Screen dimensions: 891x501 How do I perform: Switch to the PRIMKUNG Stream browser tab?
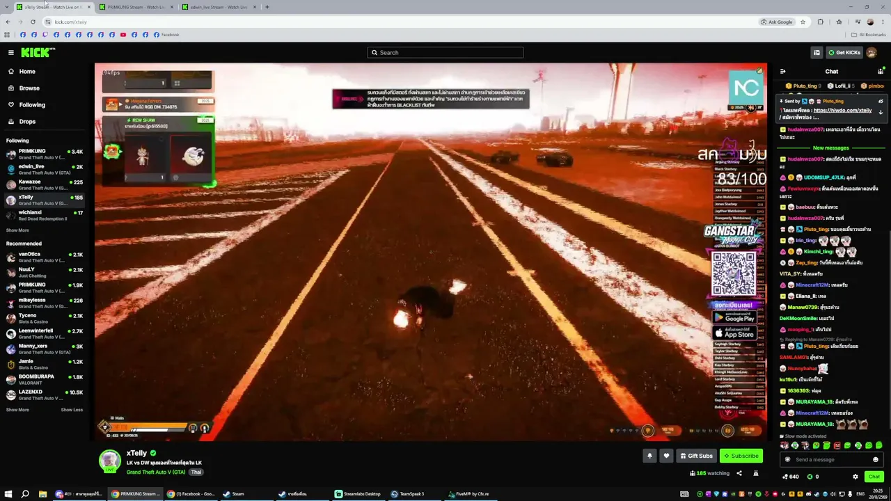tap(136, 7)
